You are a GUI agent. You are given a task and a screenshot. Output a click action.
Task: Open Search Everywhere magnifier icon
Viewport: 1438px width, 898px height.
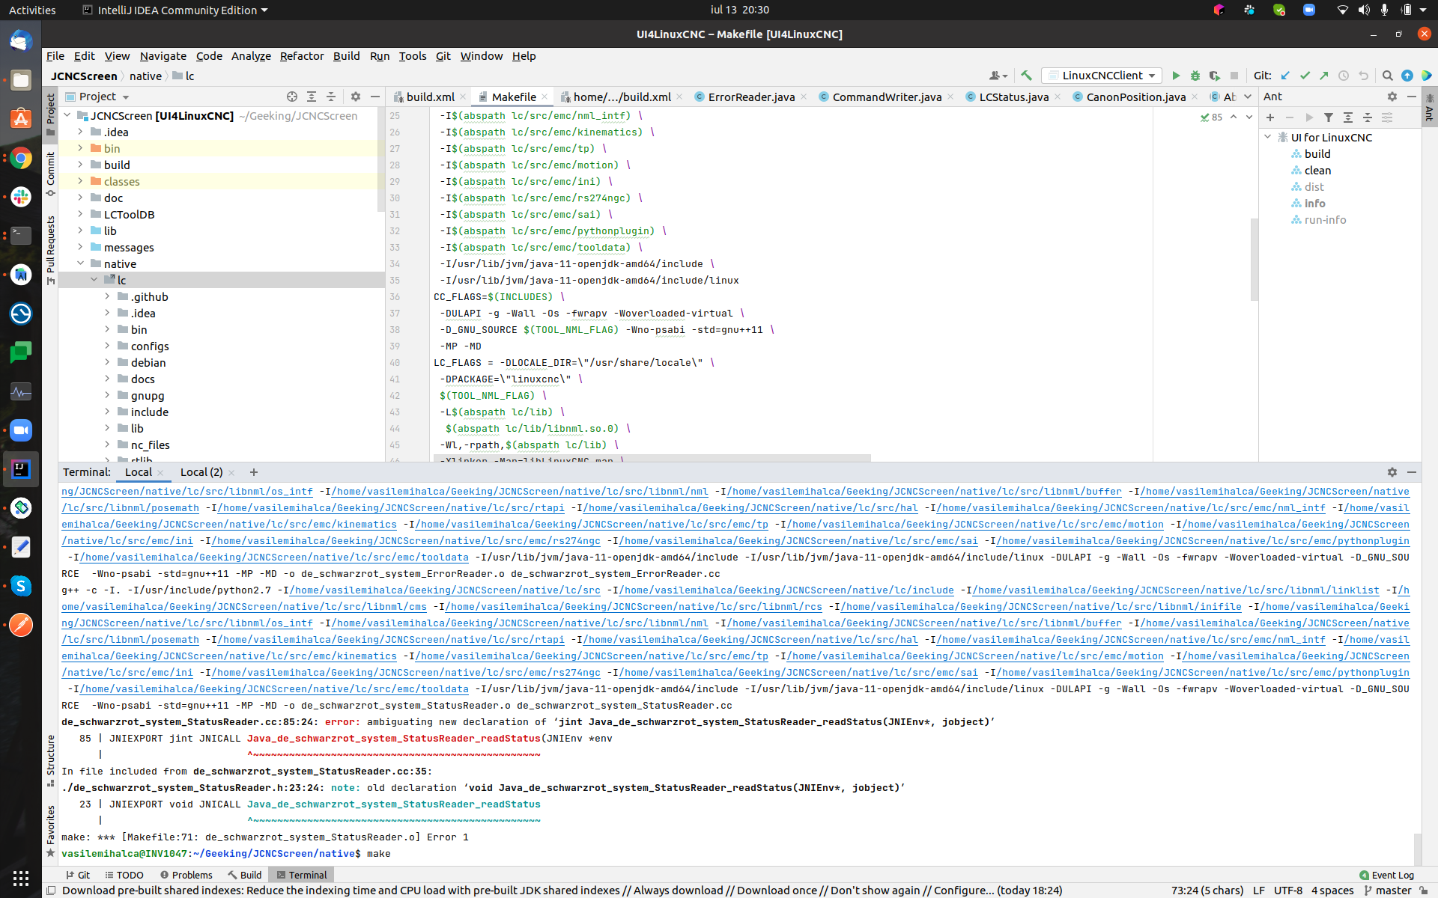(x=1387, y=76)
